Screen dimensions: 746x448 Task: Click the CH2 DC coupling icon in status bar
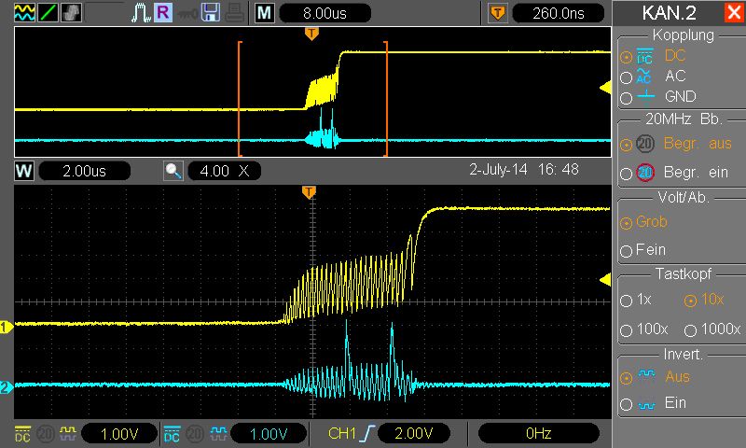(x=172, y=434)
